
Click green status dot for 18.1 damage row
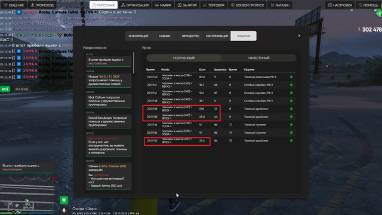coord(291,101)
